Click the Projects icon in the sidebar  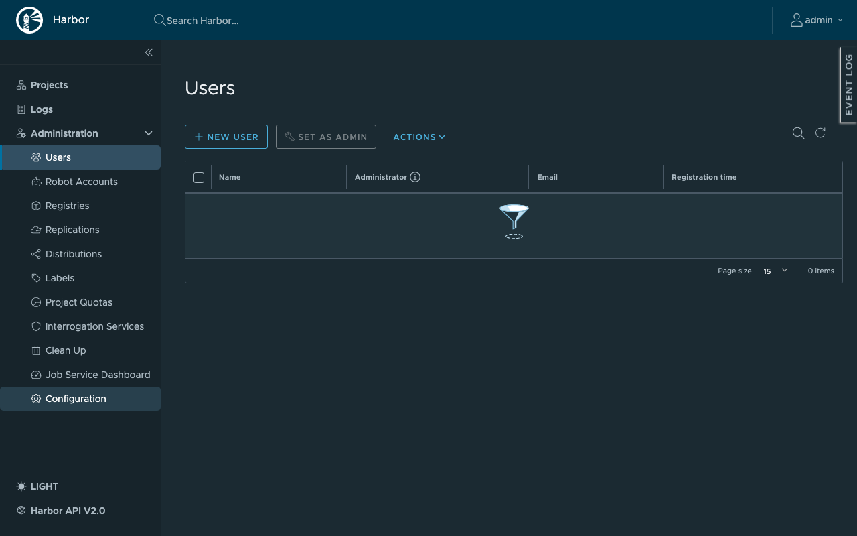click(21, 85)
